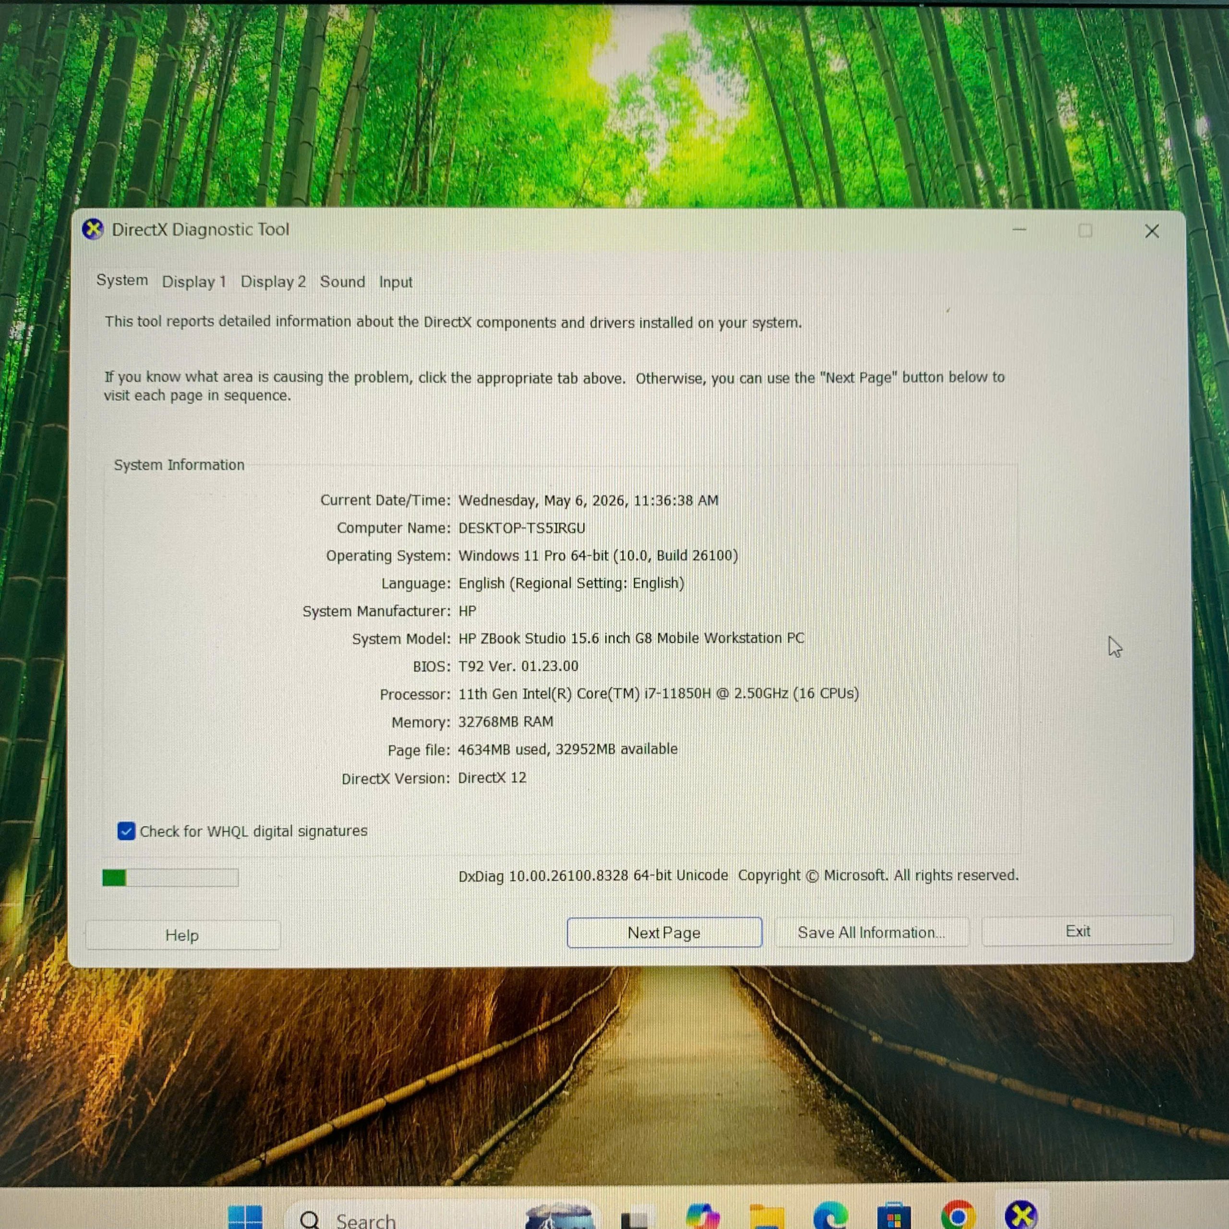Click the DirectX title bar icon
The width and height of the screenshot is (1229, 1229).
93,229
